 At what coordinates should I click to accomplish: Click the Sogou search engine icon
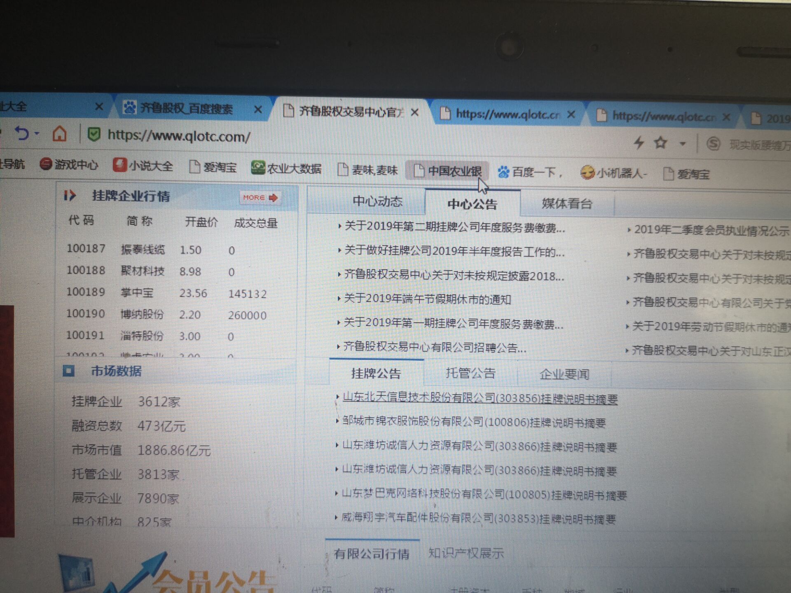click(714, 144)
